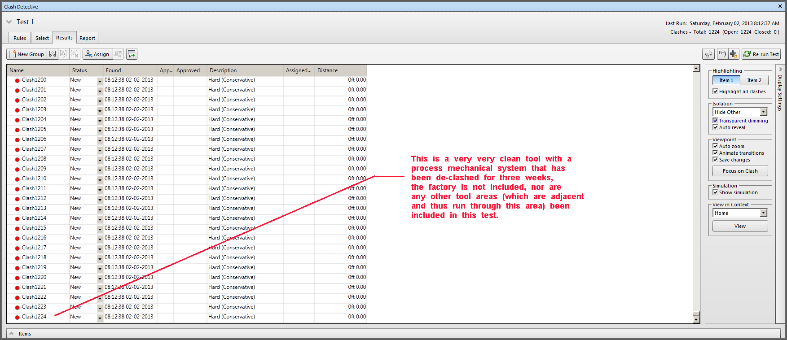Open the View in Context Home dropdown
The height and width of the screenshot is (340, 787).
[x=763, y=213]
